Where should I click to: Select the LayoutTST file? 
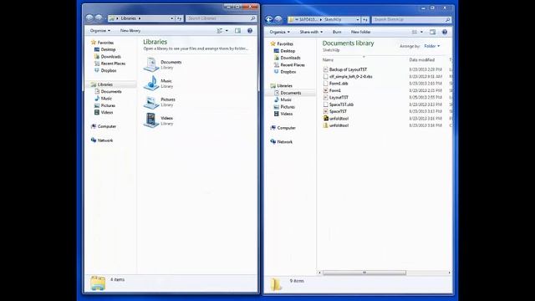coord(339,98)
